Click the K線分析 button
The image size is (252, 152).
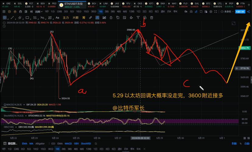(240, 12)
